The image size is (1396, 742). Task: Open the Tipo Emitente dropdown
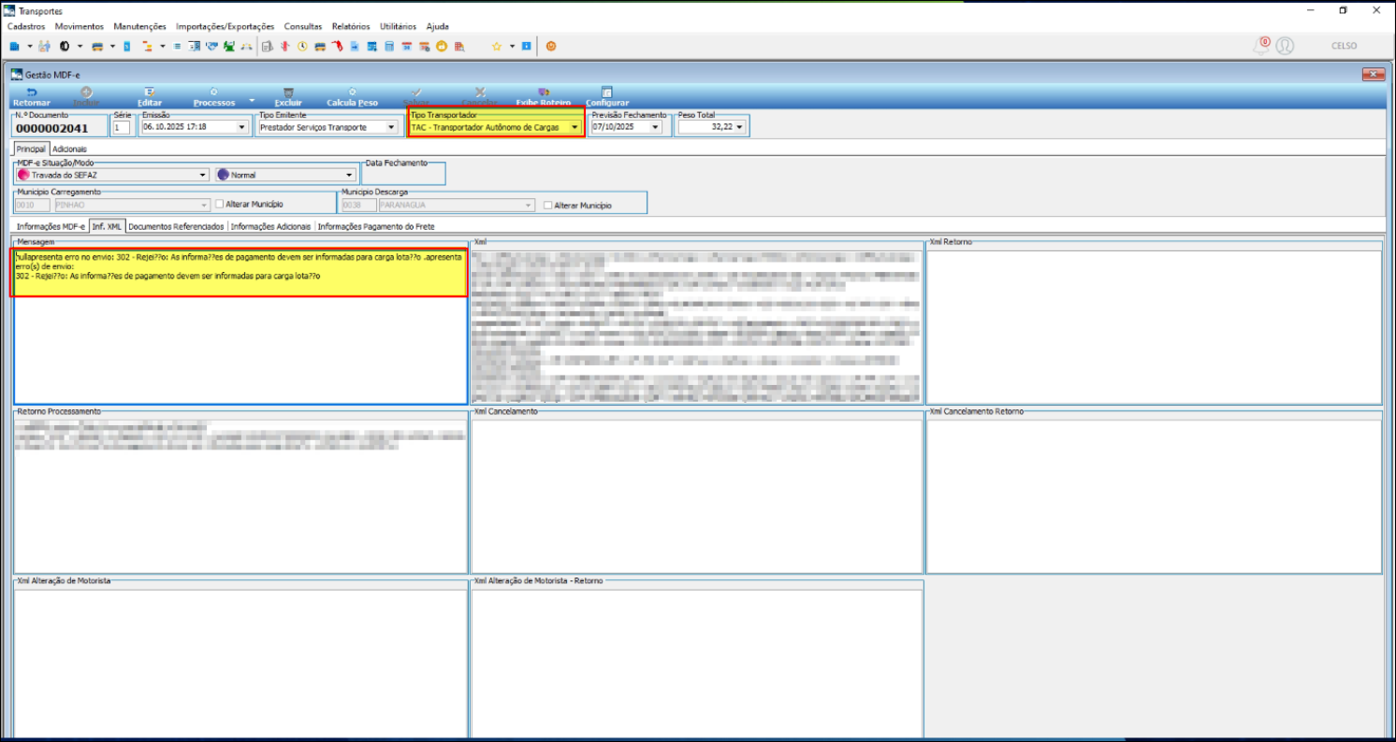[390, 127]
